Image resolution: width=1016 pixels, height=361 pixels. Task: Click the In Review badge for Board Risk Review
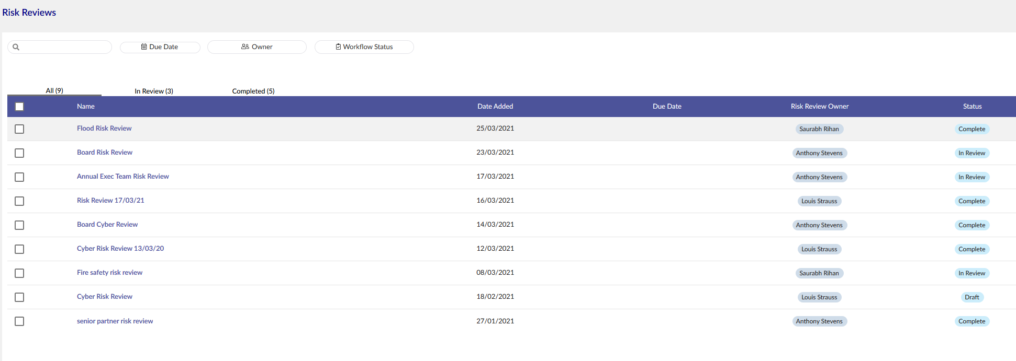pos(972,153)
